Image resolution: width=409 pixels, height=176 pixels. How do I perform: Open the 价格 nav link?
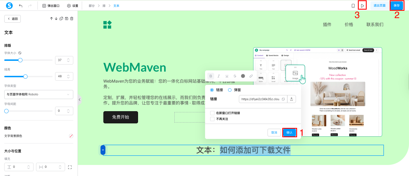coord(349,25)
